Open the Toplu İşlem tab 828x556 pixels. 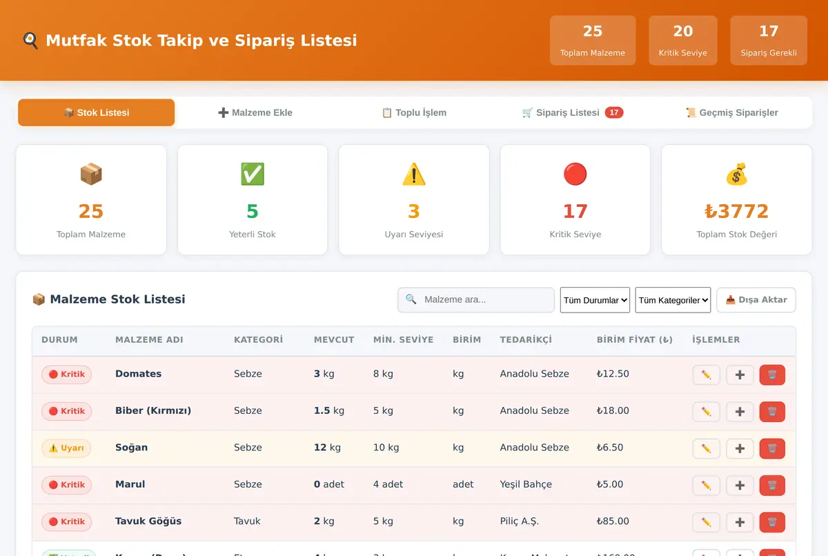[x=414, y=112]
